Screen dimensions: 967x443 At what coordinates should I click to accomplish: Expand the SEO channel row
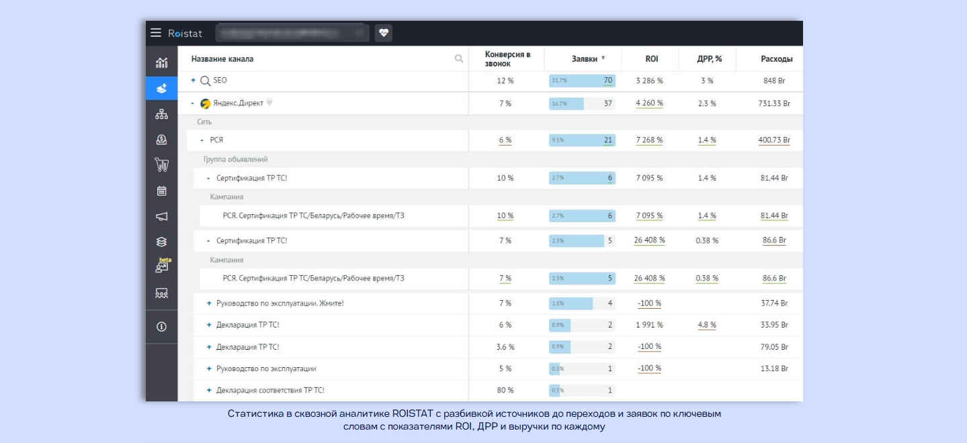point(193,81)
